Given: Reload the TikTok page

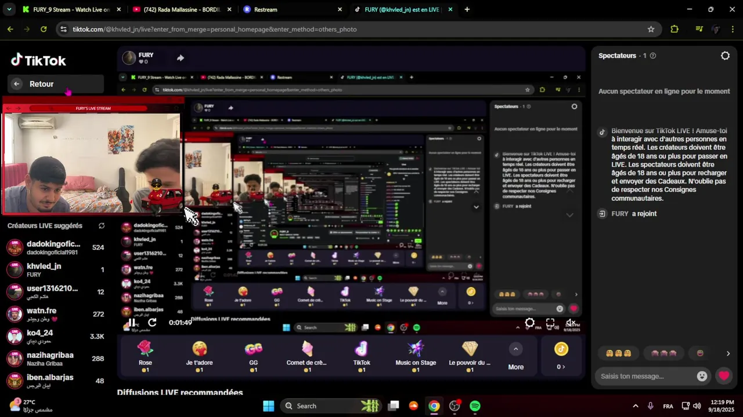Looking at the screenshot, I should pyautogui.click(x=44, y=29).
